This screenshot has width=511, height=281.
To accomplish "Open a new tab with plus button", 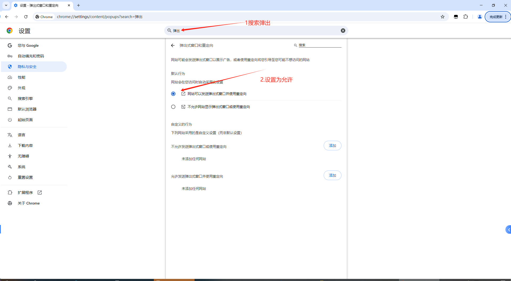I will [x=79, y=5].
